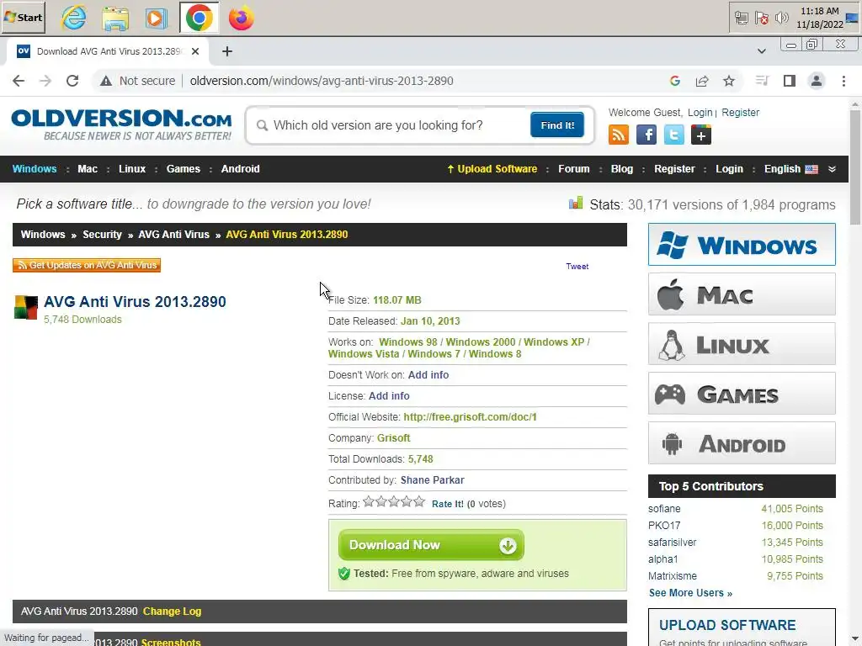
Task: Share this page via the share icon
Action: point(702,82)
